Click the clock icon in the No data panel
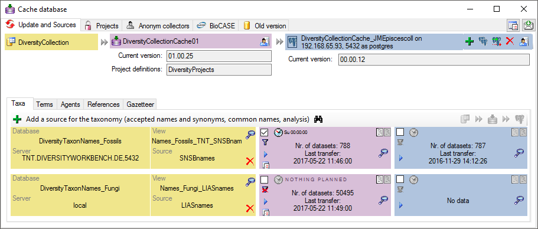The width and height of the screenshot is (538, 229). pyautogui.click(x=413, y=179)
